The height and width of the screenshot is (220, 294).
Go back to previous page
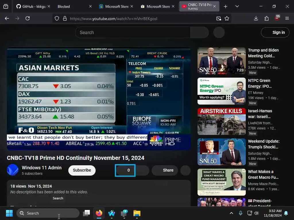(7, 18)
